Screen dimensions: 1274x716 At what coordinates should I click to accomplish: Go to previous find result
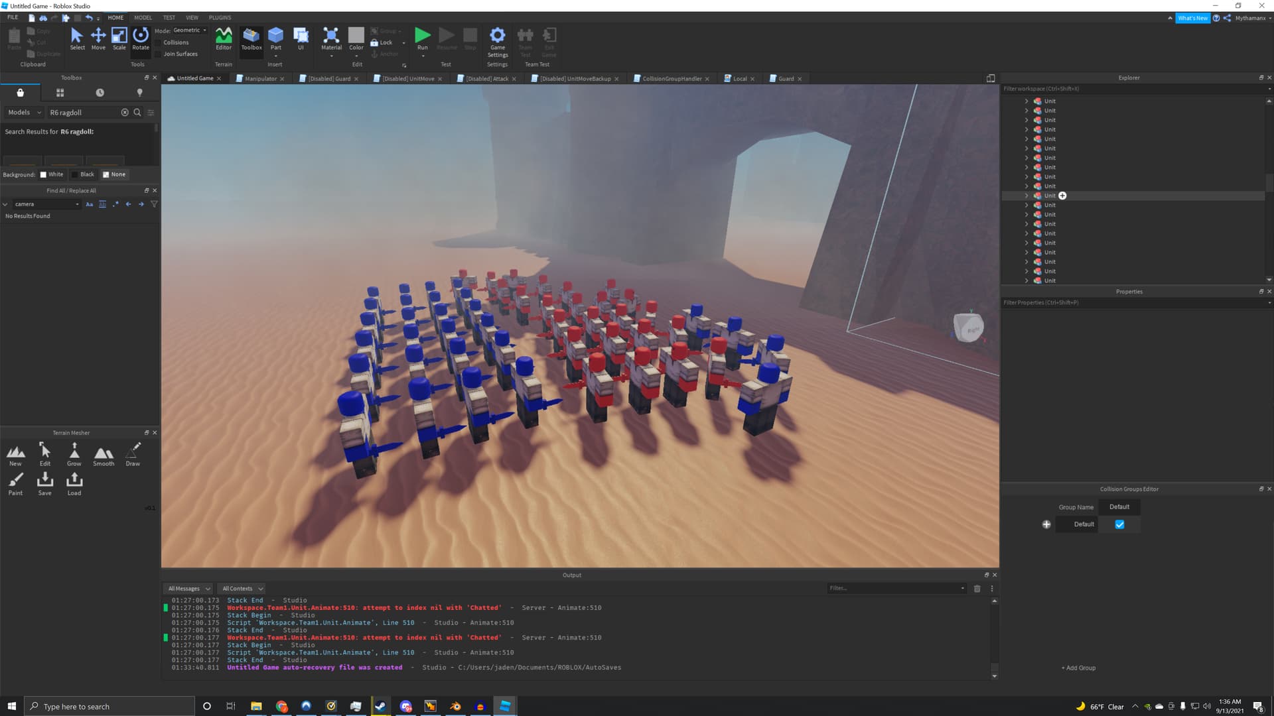(128, 204)
